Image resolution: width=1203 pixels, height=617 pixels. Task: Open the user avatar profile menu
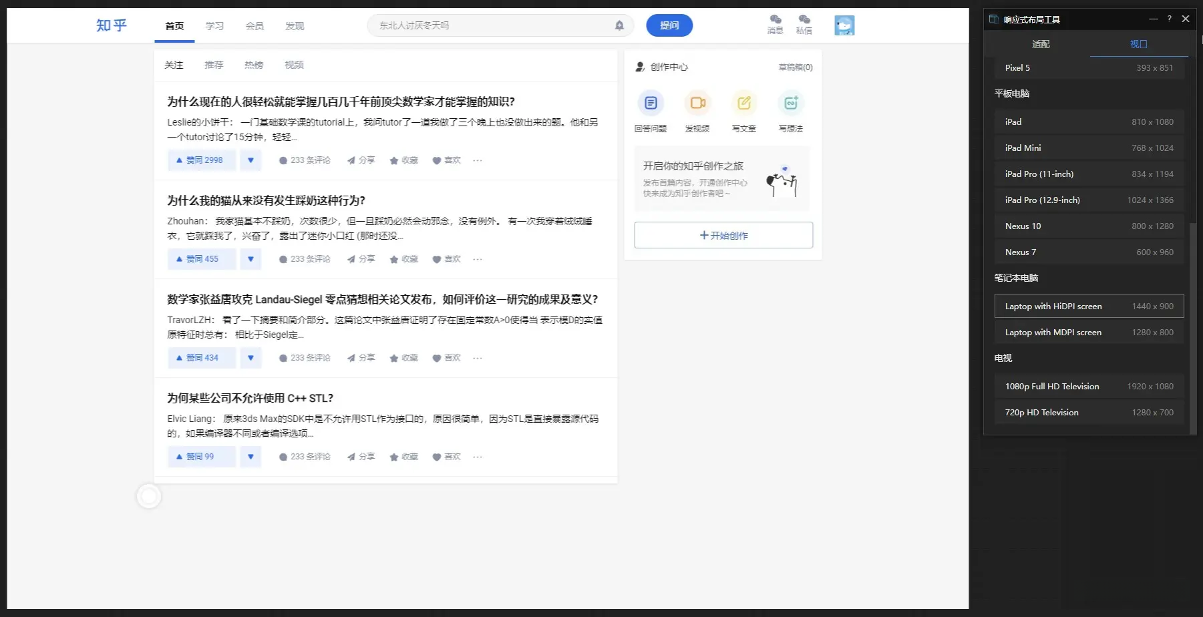point(844,25)
